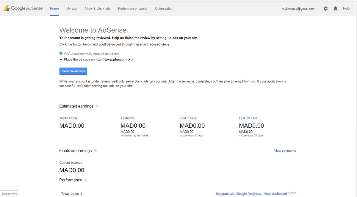Open the notifications bell icon
The image size is (357, 197).
pos(336,9)
